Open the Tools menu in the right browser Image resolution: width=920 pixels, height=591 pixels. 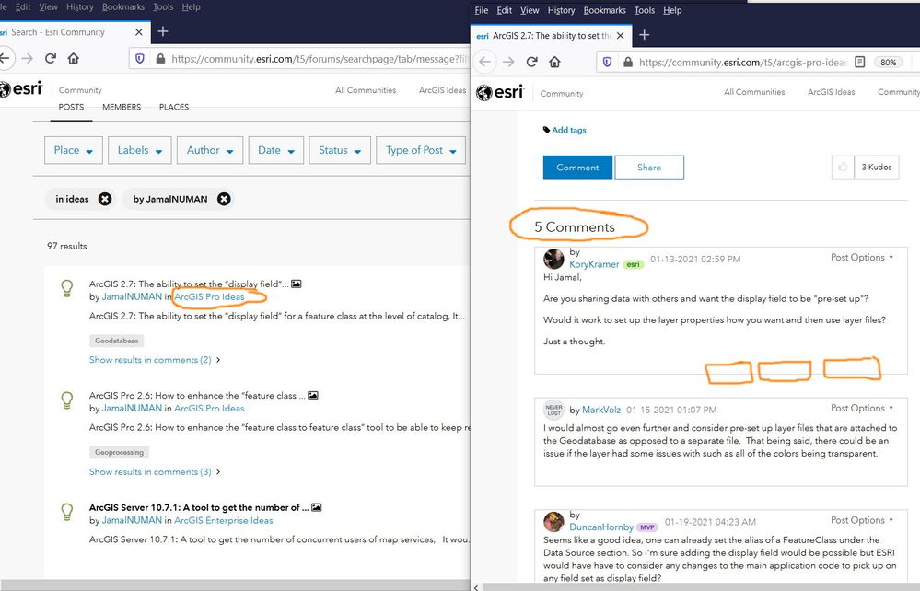pyautogui.click(x=645, y=10)
